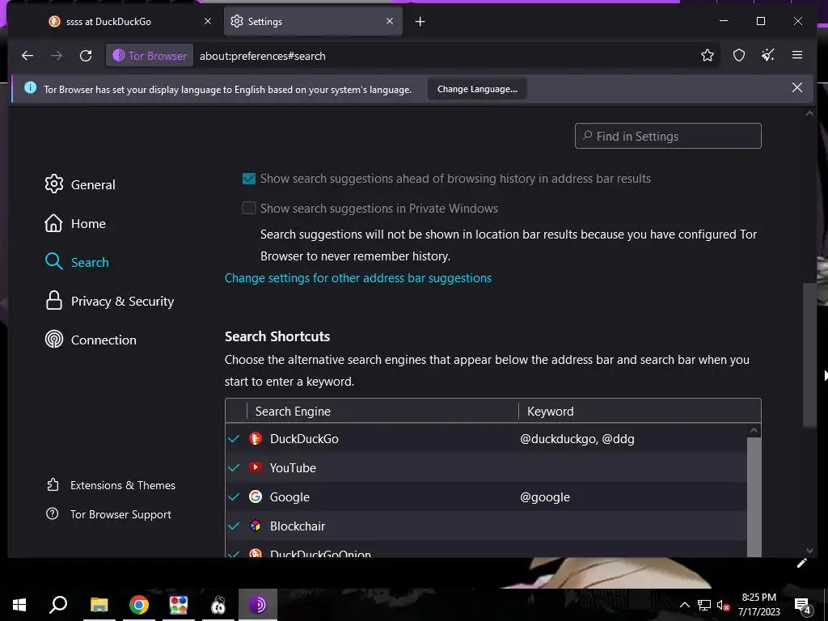828x621 pixels.
Task: Uncheck the DuckDuckGo search shortcut
Action: 234,438
